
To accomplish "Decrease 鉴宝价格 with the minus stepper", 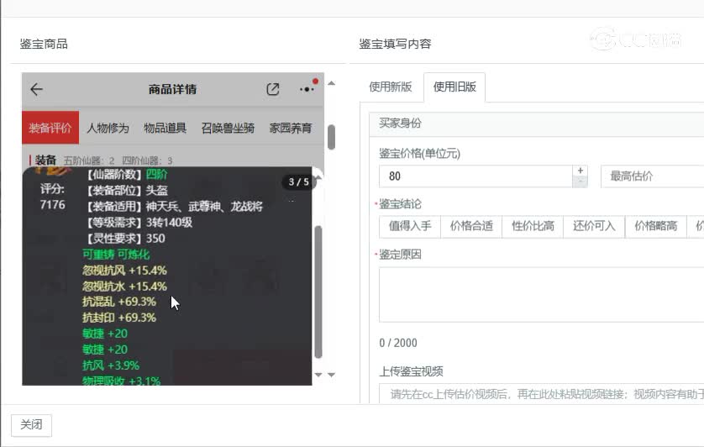I will tap(580, 181).
